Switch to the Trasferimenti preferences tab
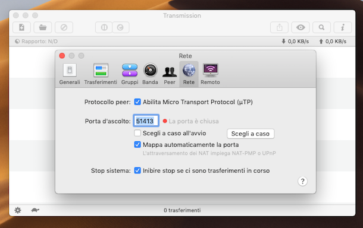This screenshot has height=228, width=363. [x=101, y=74]
